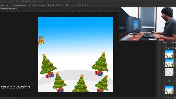Select the highlighted second layer thumbnail
Screen dimensions: 176x99
click(169, 63)
